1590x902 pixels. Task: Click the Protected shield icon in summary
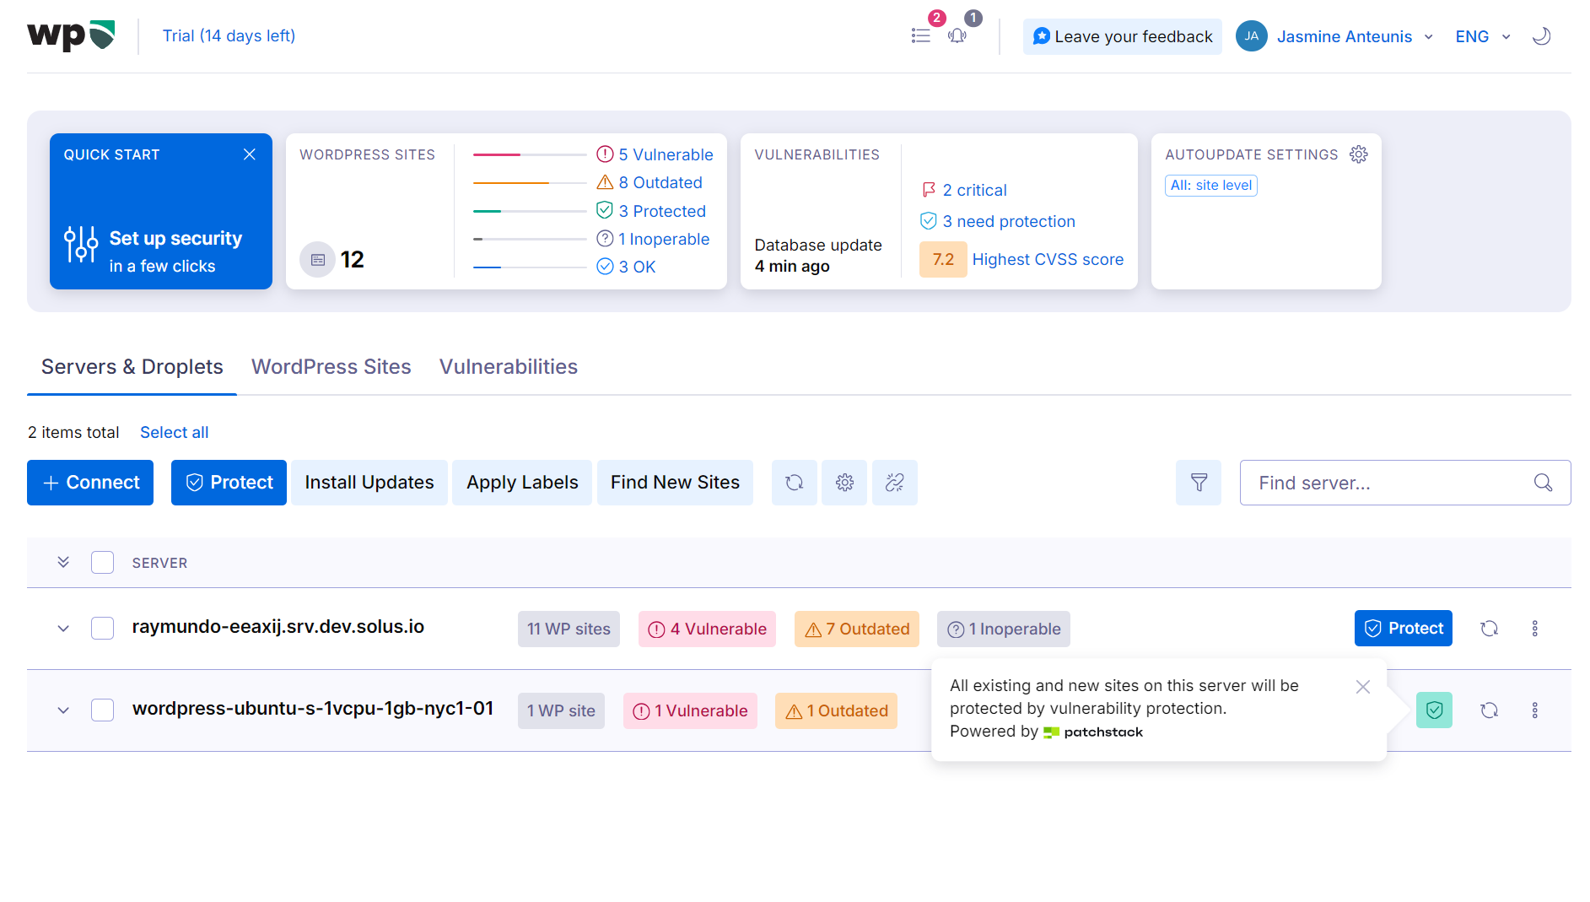coord(605,210)
